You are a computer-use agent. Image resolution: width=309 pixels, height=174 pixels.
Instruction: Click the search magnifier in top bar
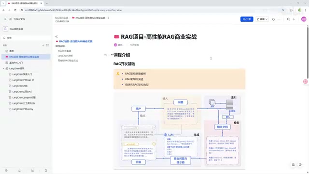tap(288, 19)
